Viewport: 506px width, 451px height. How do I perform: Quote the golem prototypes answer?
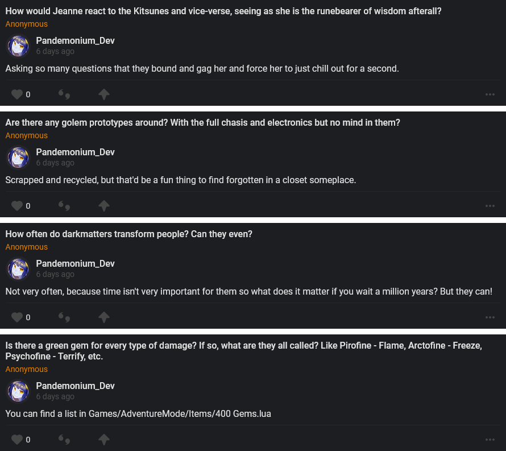pos(64,206)
